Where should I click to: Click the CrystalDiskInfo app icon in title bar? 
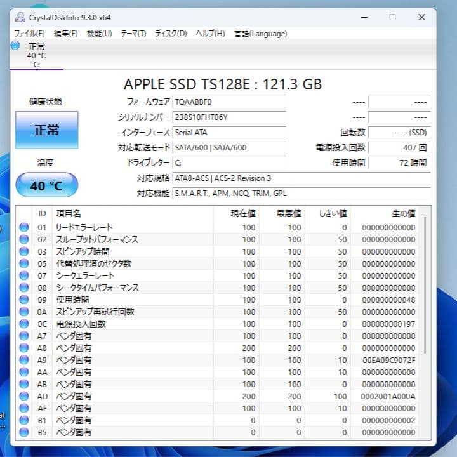(x=20, y=18)
